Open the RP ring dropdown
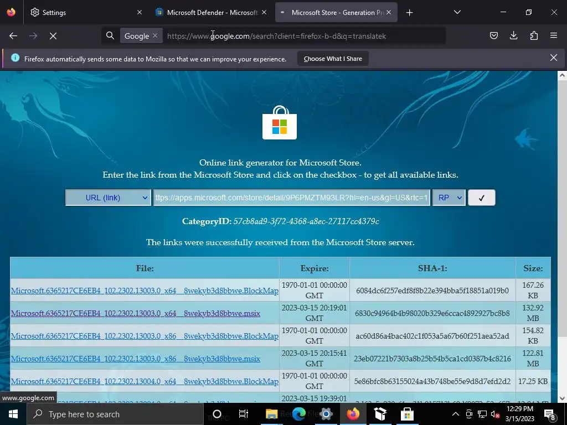 click(x=449, y=198)
